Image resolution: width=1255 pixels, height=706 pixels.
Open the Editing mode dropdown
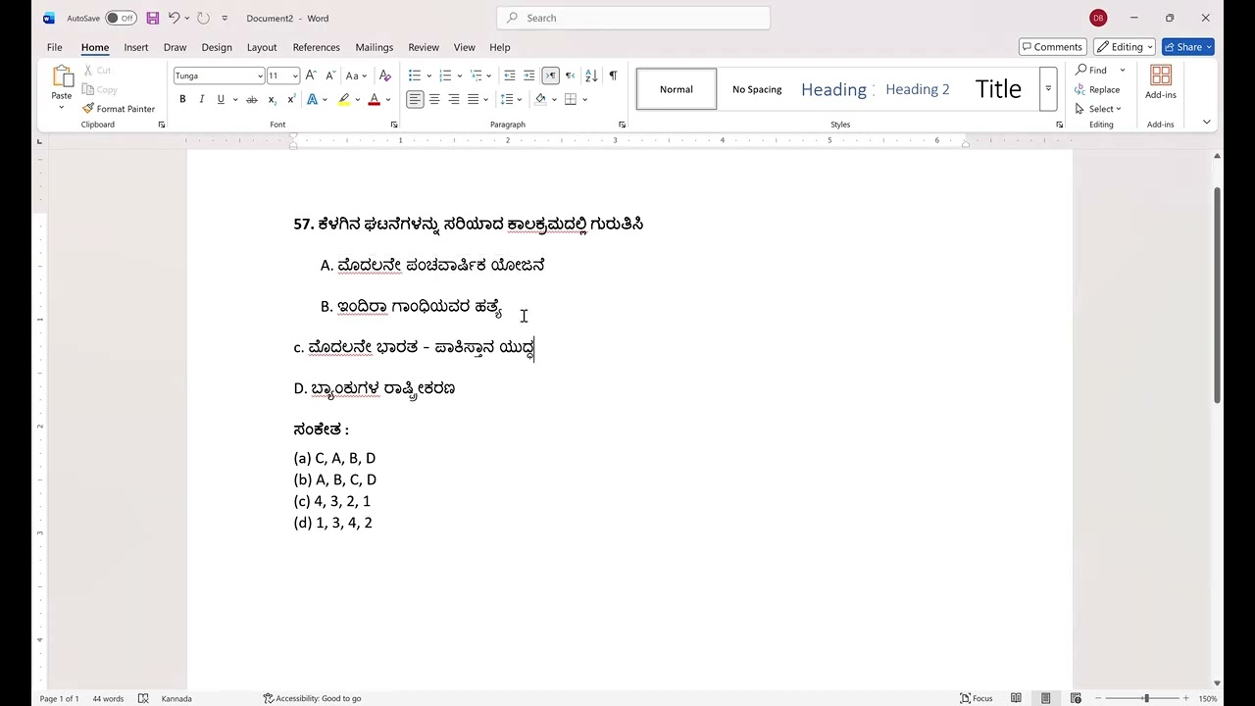click(x=1124, y=47)
